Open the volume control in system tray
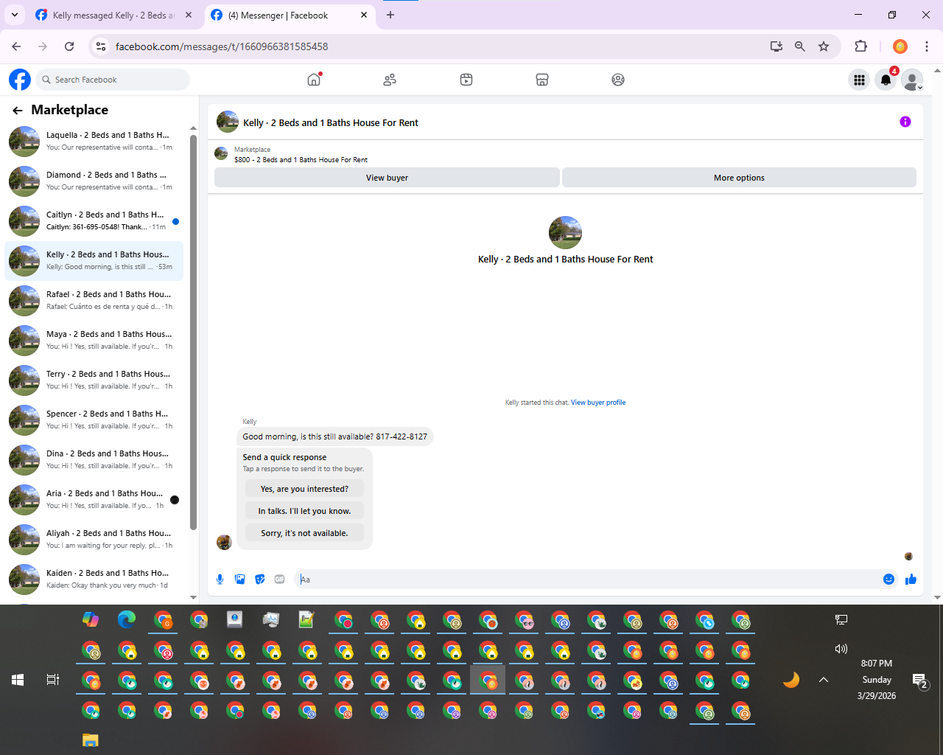943x755 pixels. click(841, 649)
